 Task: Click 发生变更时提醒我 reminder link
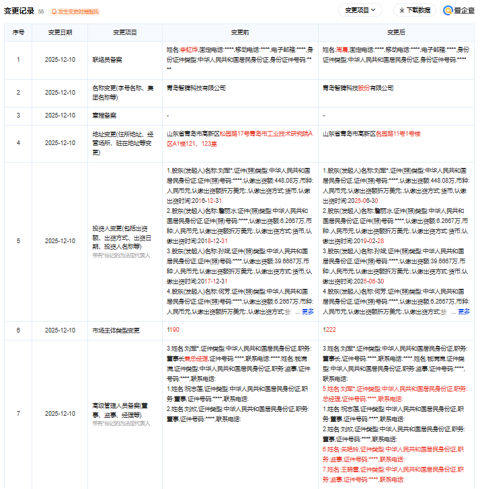[78, 11]
